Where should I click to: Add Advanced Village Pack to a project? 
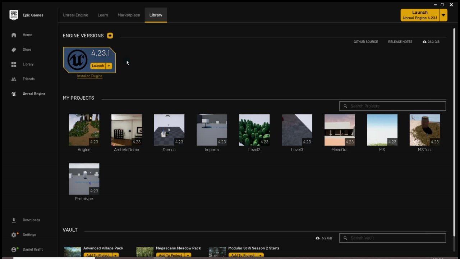[98, 255]
